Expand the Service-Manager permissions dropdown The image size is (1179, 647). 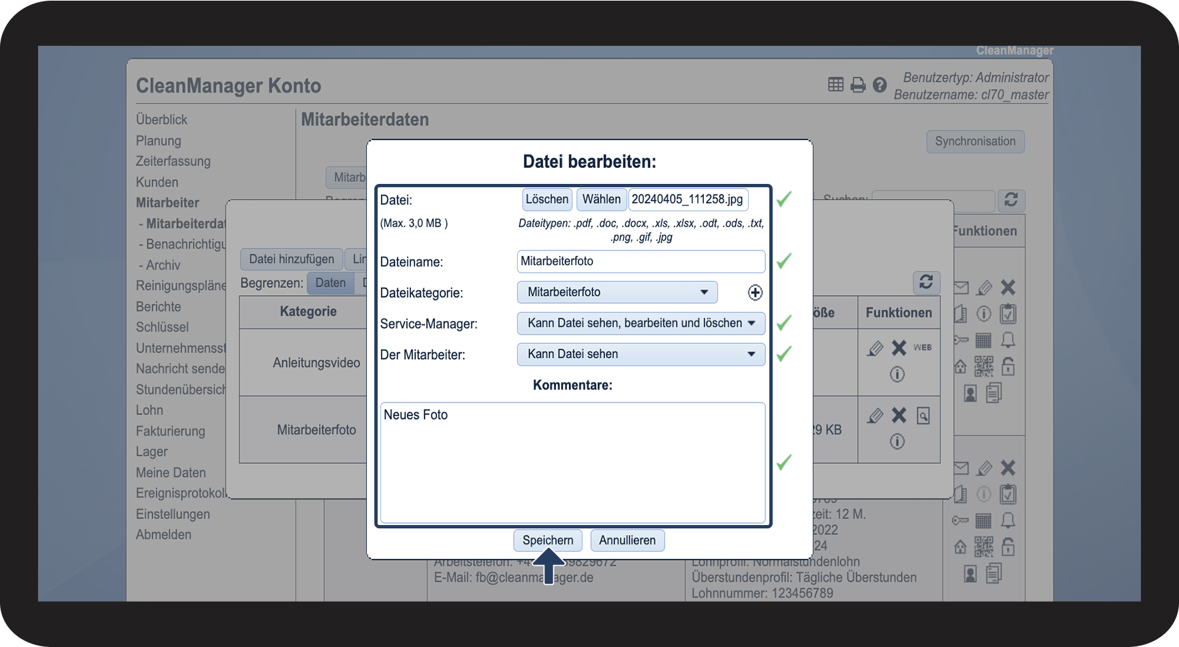[x=641, y=323]
